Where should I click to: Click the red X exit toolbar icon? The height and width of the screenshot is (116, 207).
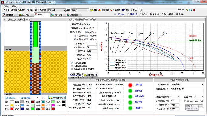coord(194,10)
